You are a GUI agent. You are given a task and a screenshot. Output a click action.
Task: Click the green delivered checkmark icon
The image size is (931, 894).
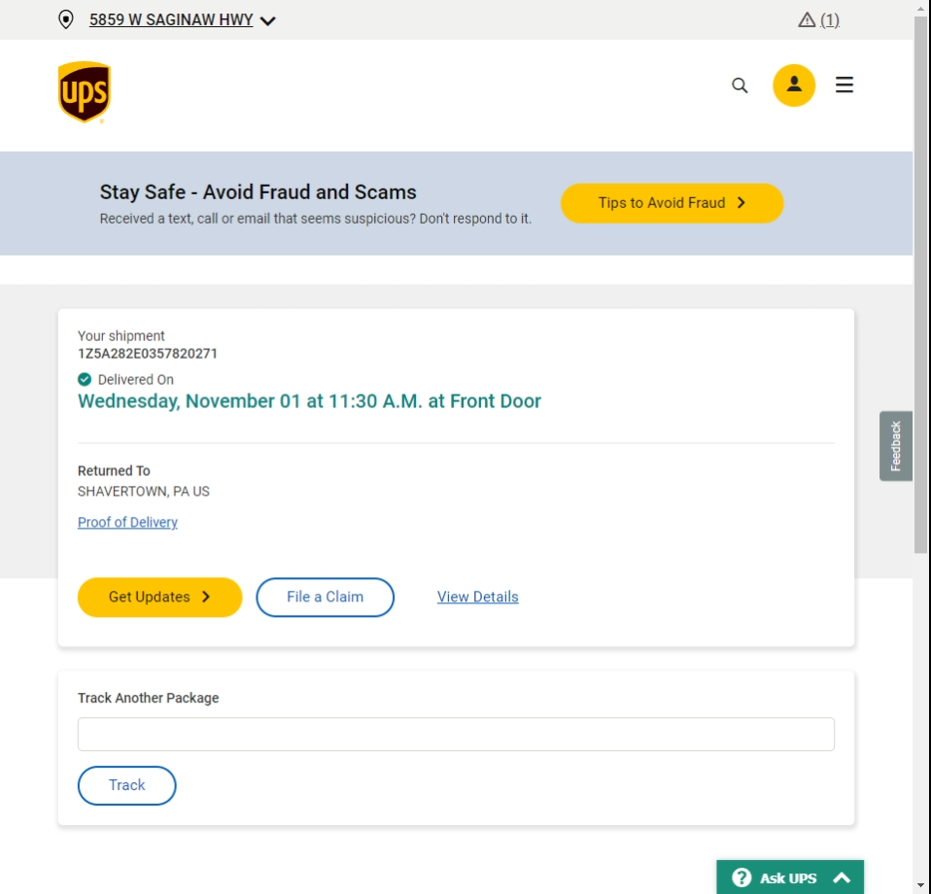pos(85,380)
